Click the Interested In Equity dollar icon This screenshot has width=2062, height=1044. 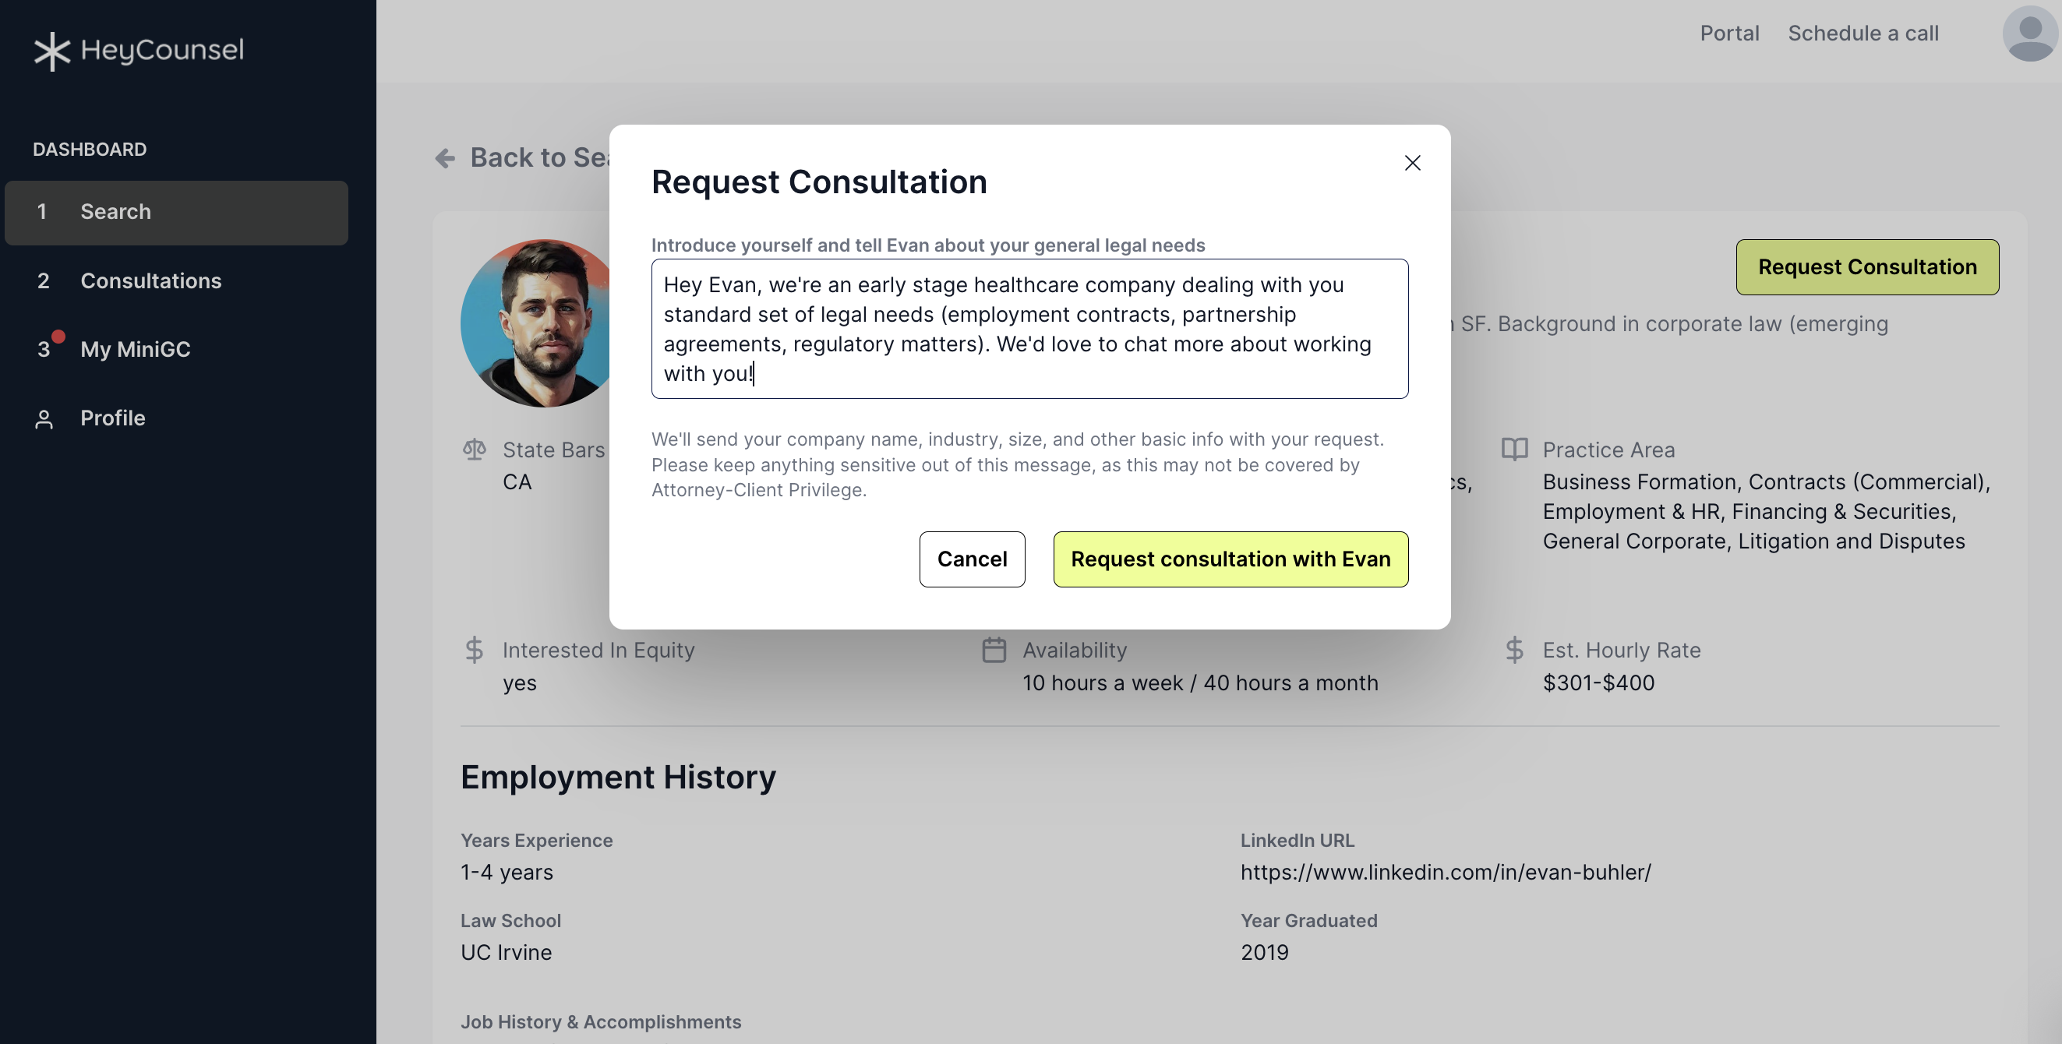click(x=474, y=650)
